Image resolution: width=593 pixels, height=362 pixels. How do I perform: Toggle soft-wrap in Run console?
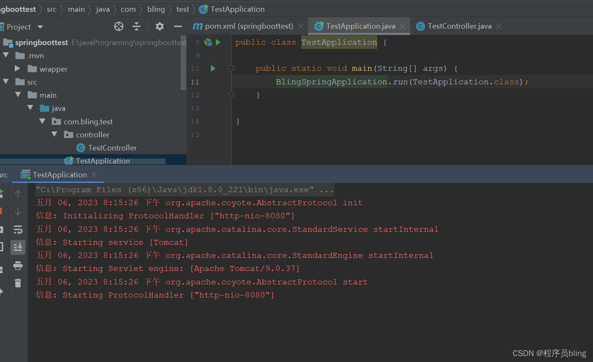pos(18,230)
